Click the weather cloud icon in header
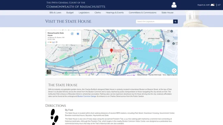This screenshot has height=125, width=223. [x=213, y=5]
